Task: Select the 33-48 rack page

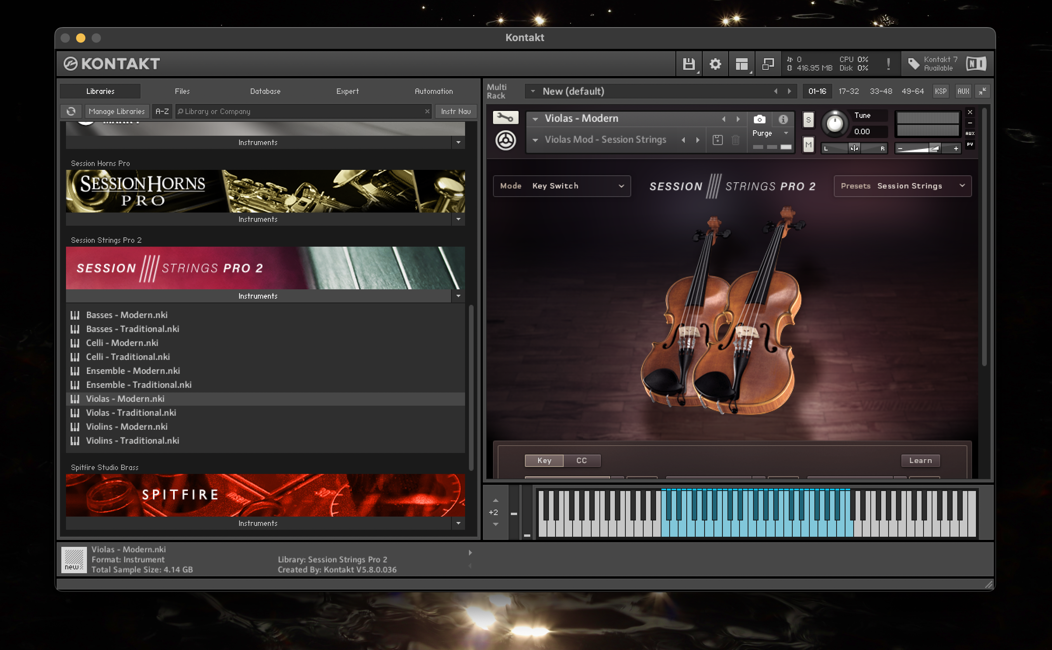Action: pyautogui.click(x=881, y=91)
